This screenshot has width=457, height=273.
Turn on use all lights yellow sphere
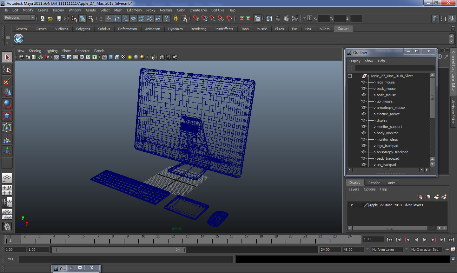click(x=130, y=57)
